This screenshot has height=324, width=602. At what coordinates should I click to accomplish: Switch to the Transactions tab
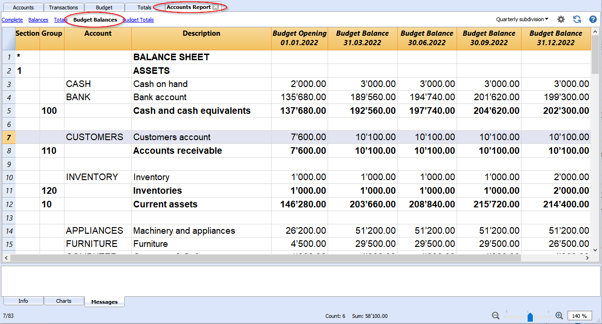[64, 8]
